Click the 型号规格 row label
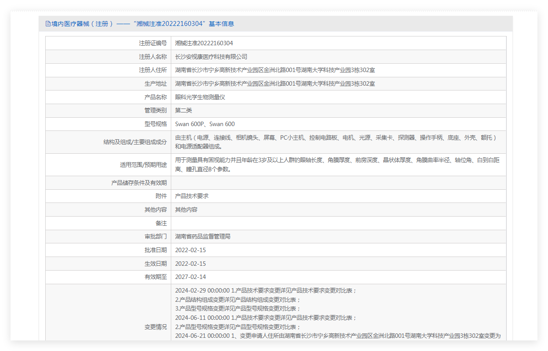This screenshot has height=351, width=548. point(155,124)
